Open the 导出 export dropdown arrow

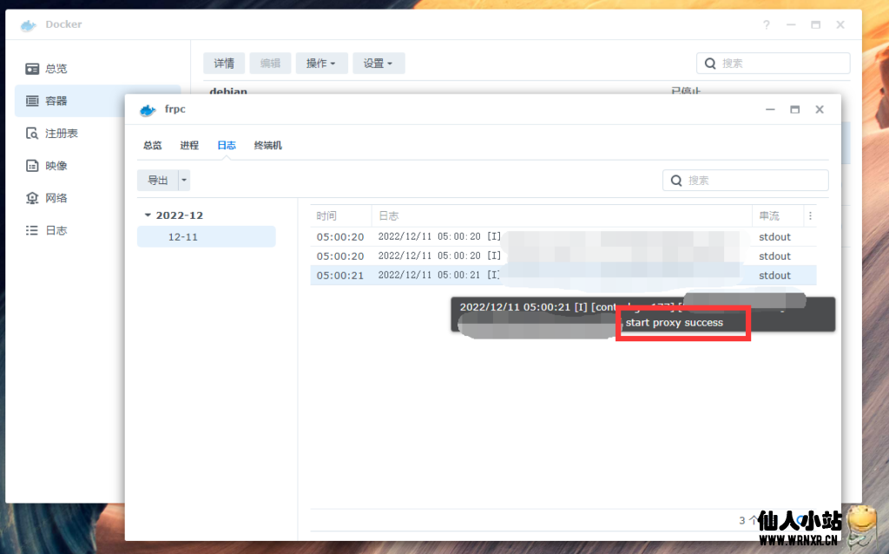click(x=184, y=181)
